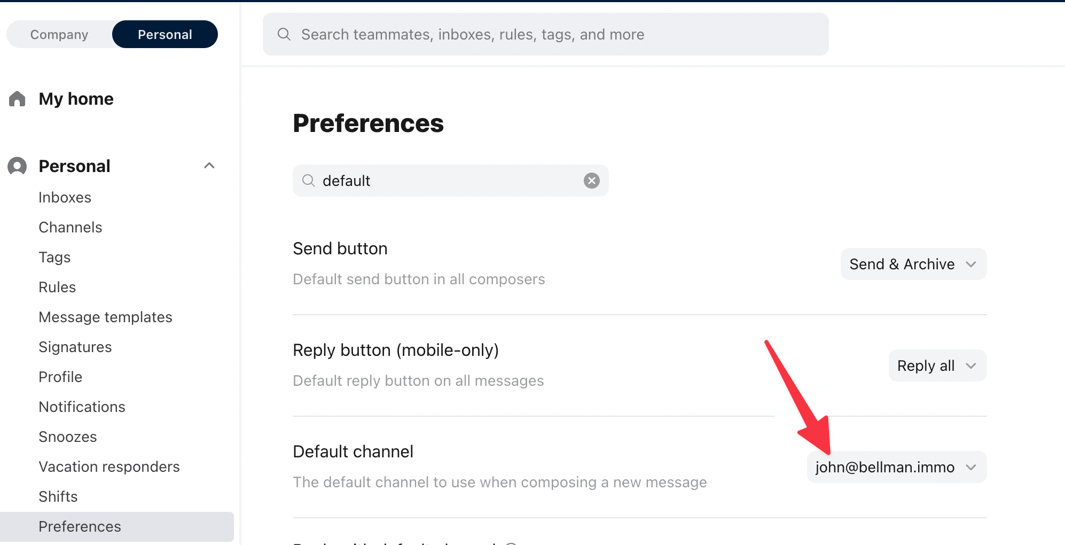The image size is (1065, 545).
Task: Clear the default search with the X icon
Action: 591,181
